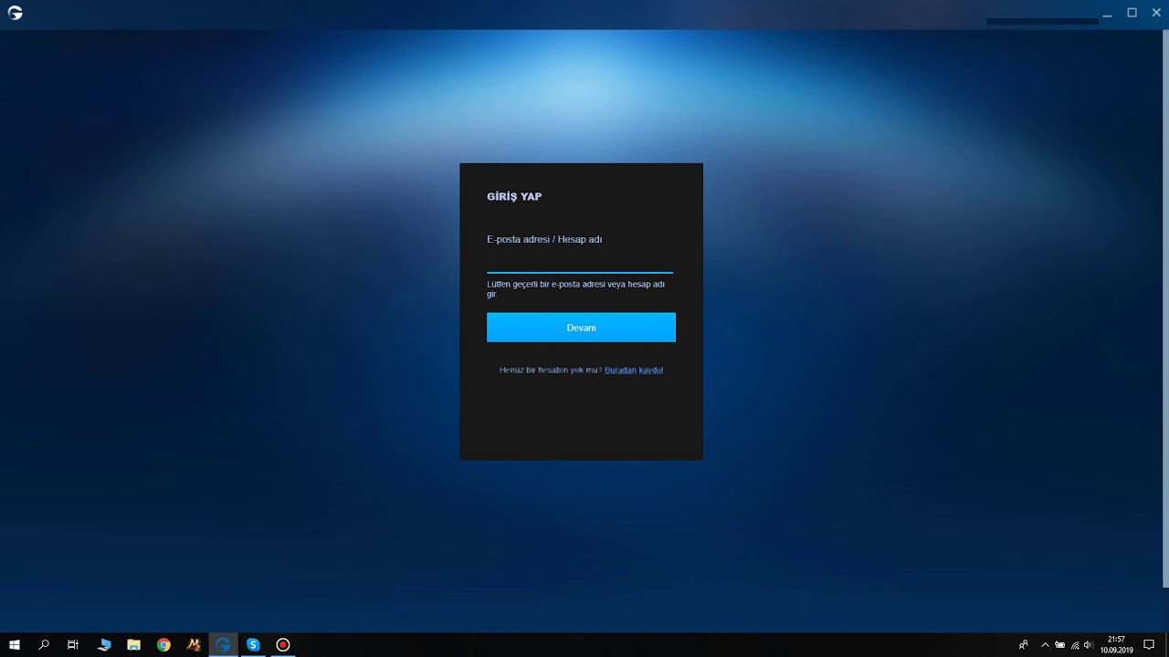Maximize the Gameforge client window
This screenshot has width=1169, height=657.
click(1132, 13)
